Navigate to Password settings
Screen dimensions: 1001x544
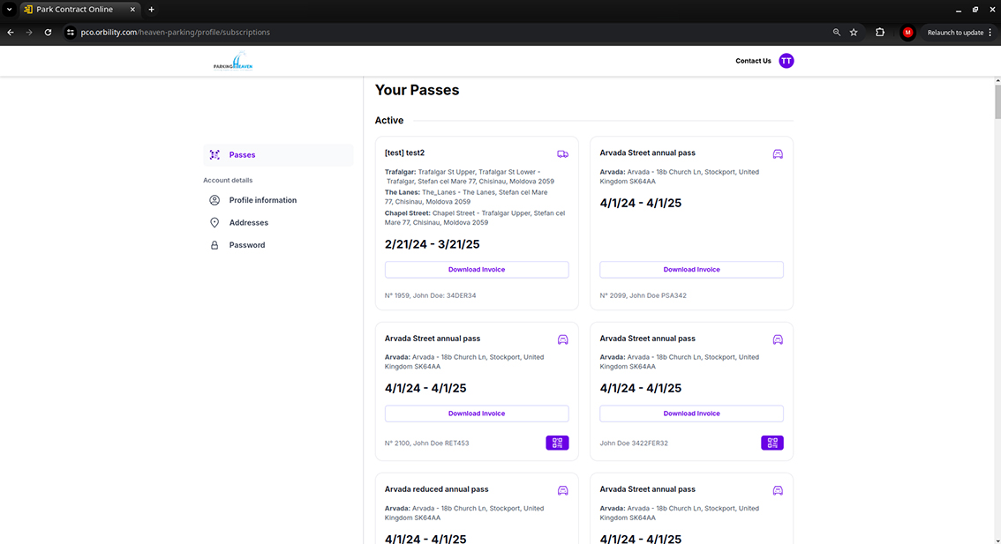click(246, 245)
